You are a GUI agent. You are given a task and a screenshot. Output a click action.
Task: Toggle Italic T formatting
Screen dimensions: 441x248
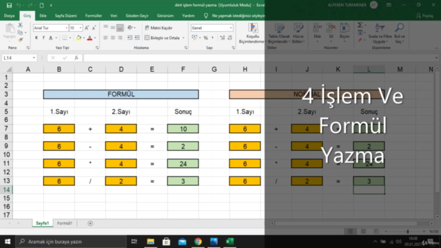coord(43,38)
